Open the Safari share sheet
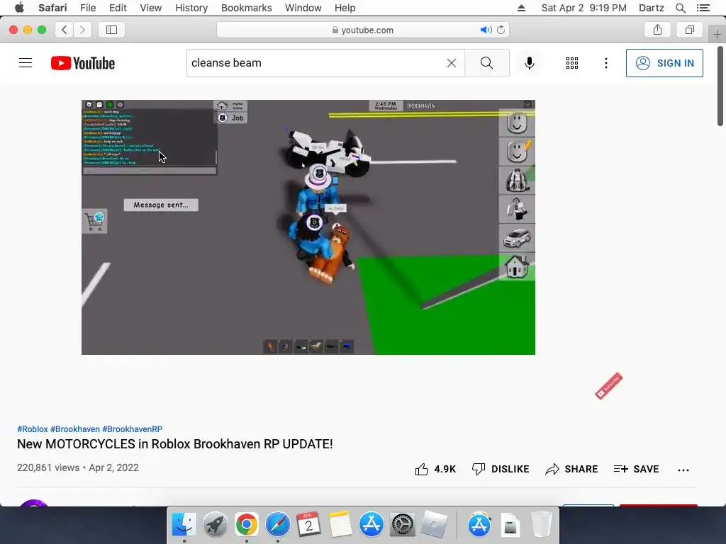The image size is (726, 544). [x=657, y=30]
